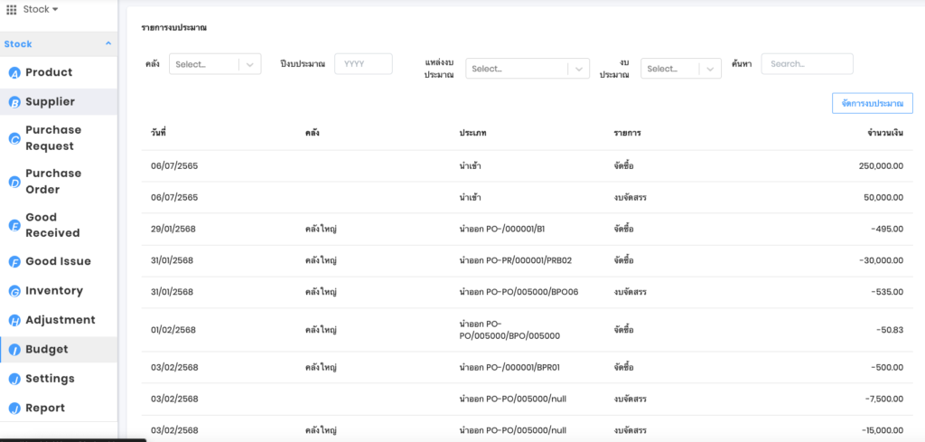Open the app grid icon beside Stock
Screen dimensions: 925x442
(x=12, y=9)
